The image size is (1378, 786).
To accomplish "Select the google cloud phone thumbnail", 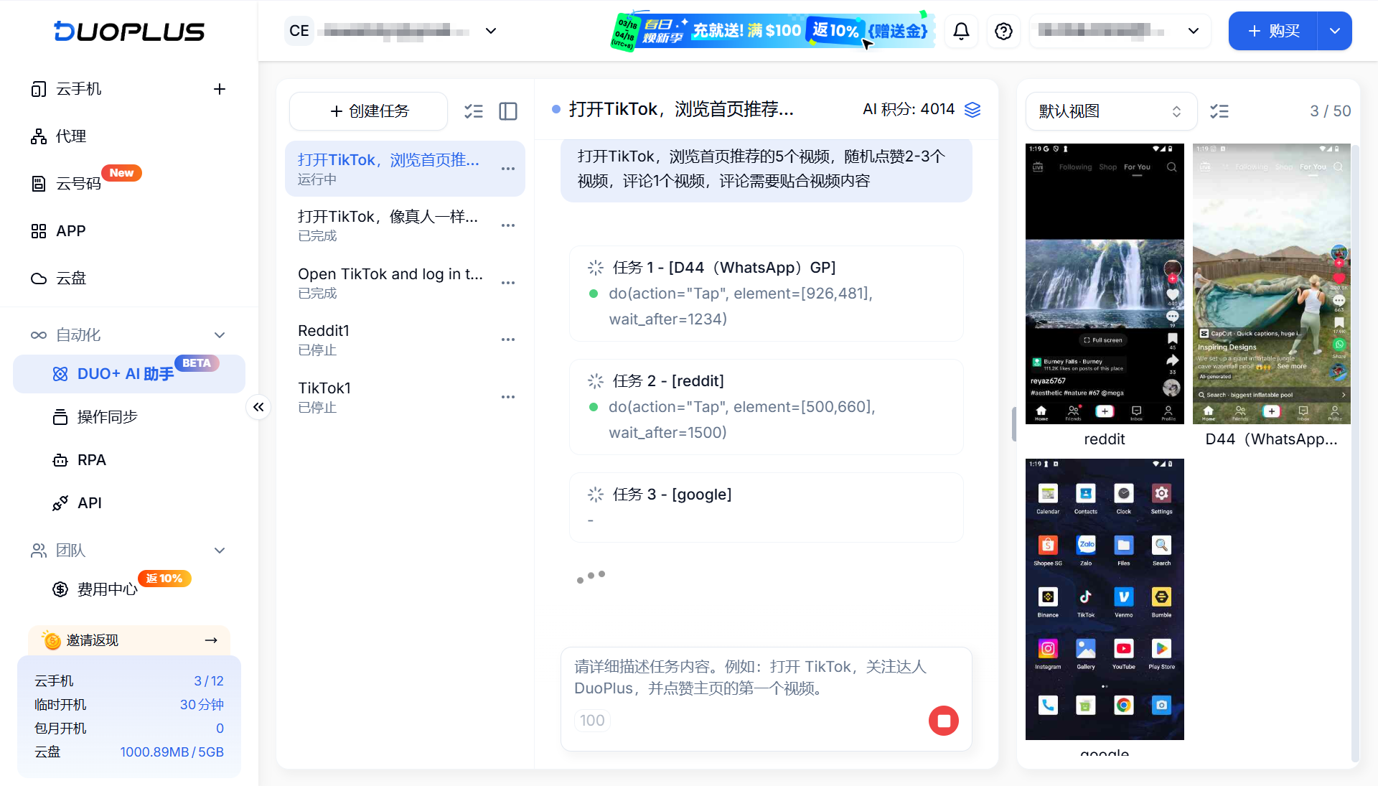I will 1105,599.
